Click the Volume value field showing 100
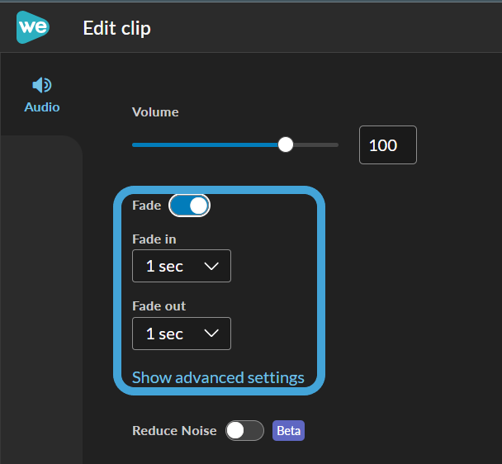The height and width of the screenshot is (464, 502). point(388,145)
